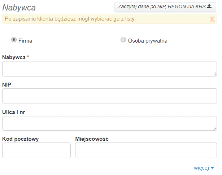Expand more fields with the więcej arrow
The image size is (222, 175).
212,168
